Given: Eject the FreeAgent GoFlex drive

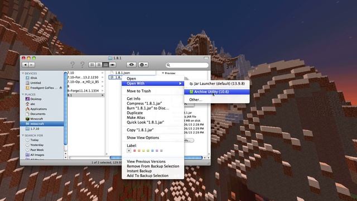Looking at the screenshot, I should point(61,88).
